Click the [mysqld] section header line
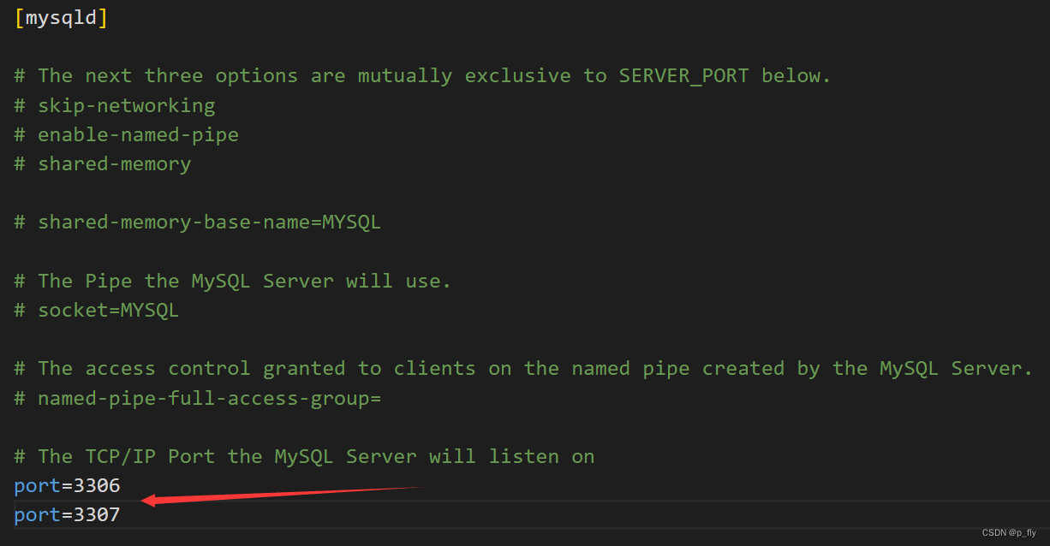 click(x=61, y=17)
